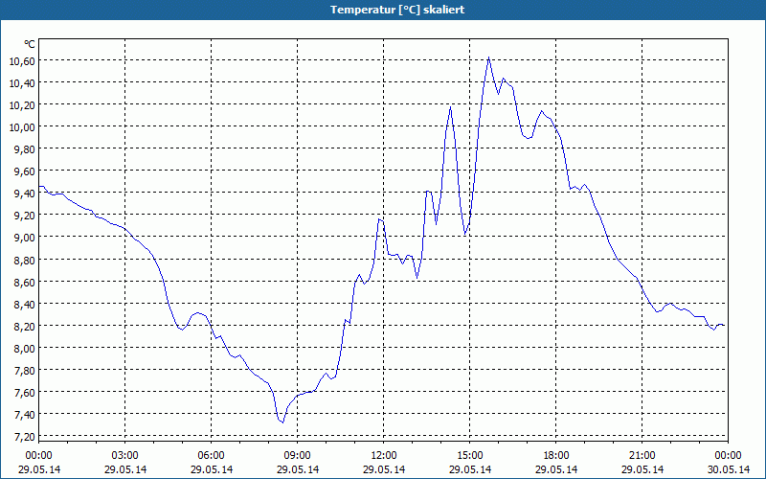
Task: Select the 7,20 y-axis label
Action: (x=23, y=437)
